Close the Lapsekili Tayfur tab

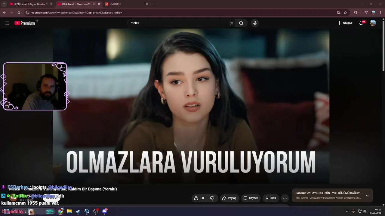click(51, 4)
